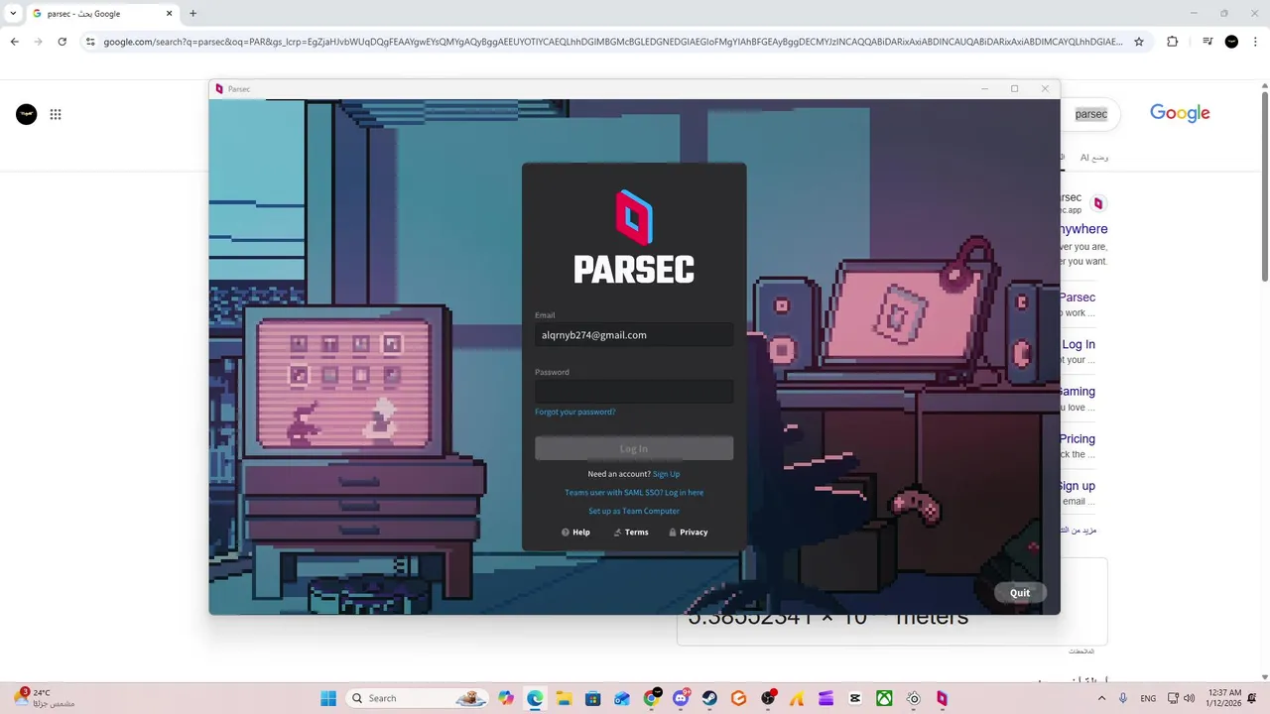Open Gaming sitelink in Google results
This screenshot has height=714, width=1270.
coord(1078,392)
